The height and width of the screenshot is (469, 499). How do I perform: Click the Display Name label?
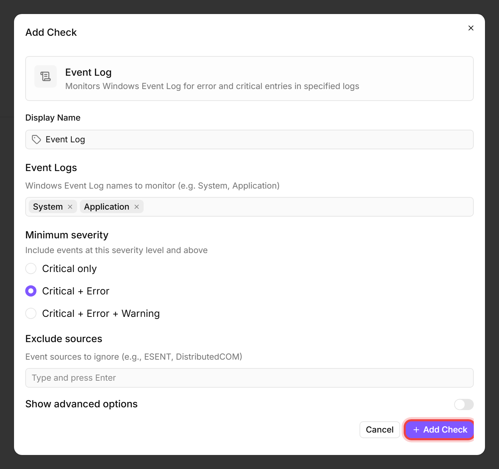53,118
